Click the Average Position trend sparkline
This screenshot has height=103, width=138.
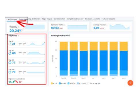(x=120, y=27)
